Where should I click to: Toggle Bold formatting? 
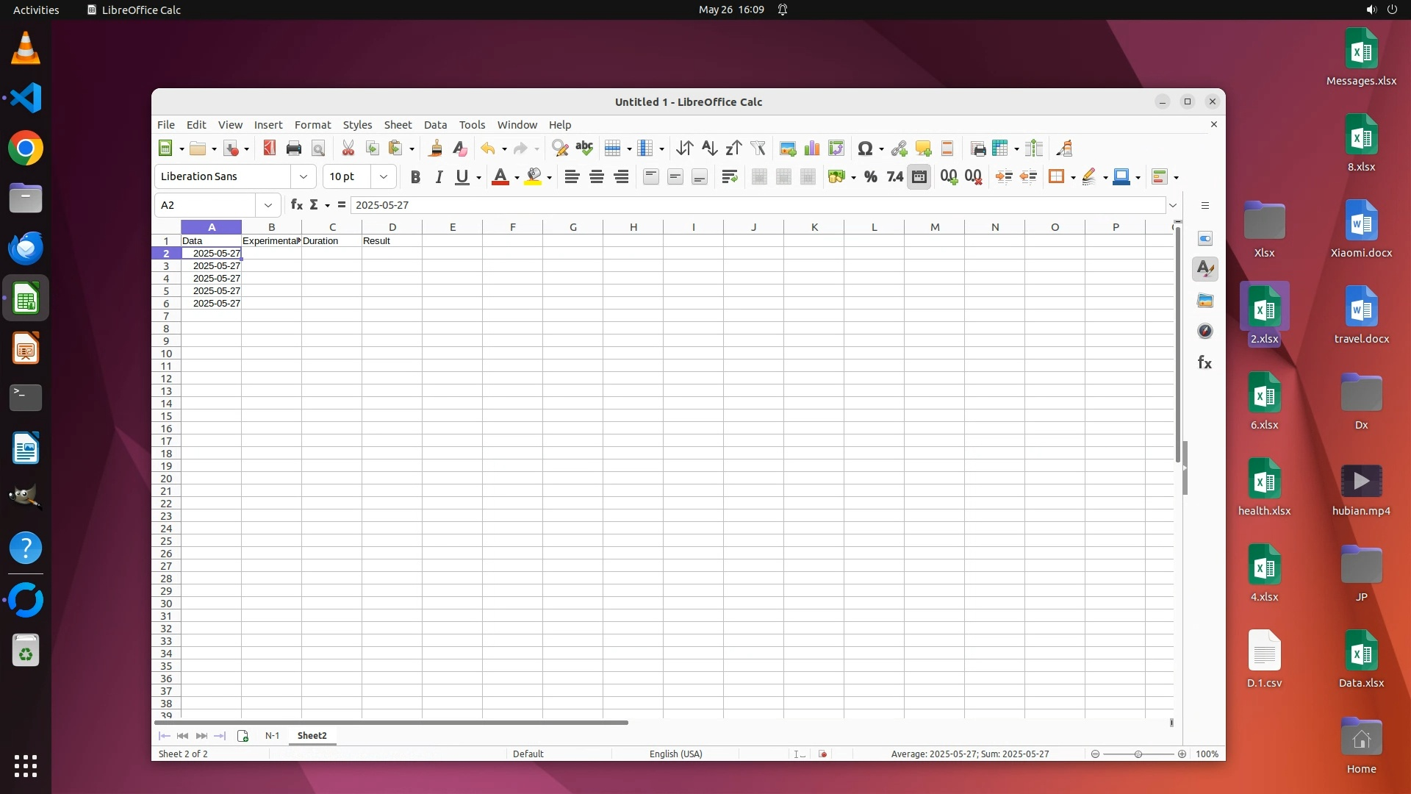click(x=415, y=176)
